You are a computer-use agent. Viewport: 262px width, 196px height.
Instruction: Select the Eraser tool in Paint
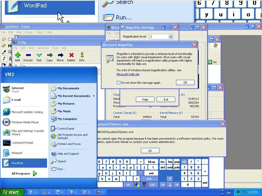click(x=4, y=46)
